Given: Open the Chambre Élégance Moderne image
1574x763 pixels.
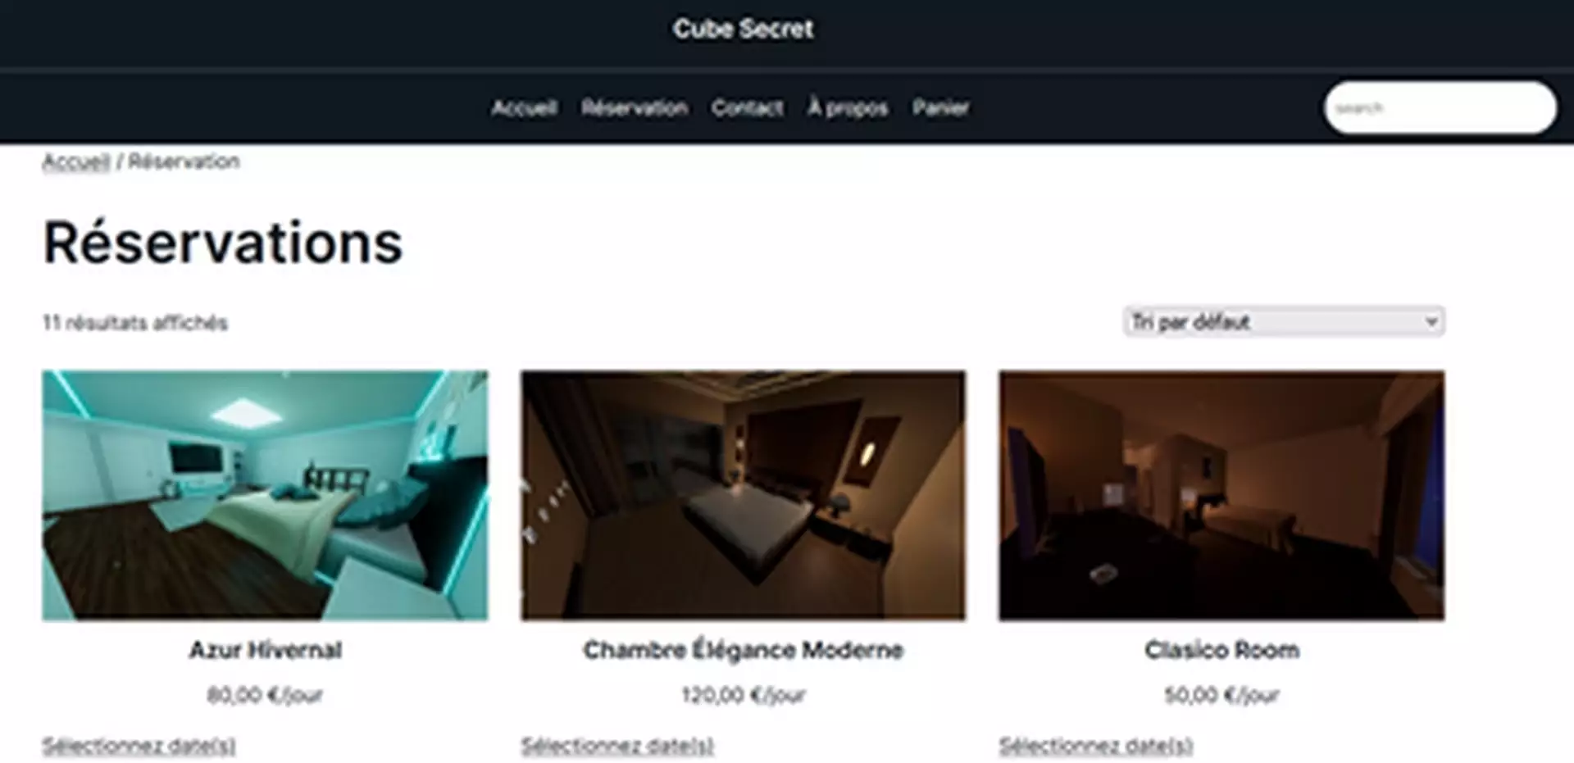Looking at the screenshot, I should click(x=743, y=495).
